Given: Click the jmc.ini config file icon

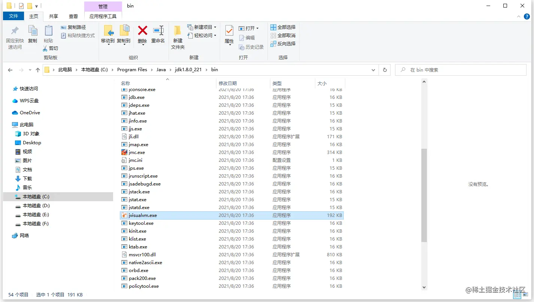Looking at the screenshot, I should tap(124, 160).
